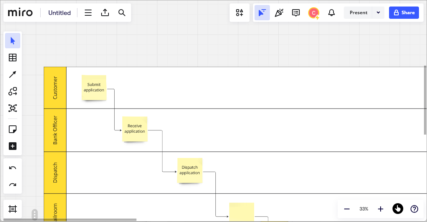Open the table templates tool

[x=13, y=58]
